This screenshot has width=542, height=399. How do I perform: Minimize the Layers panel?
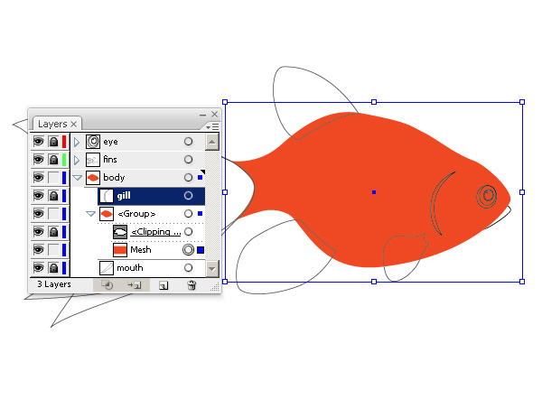pyautogui.click(x=203, y=115)
